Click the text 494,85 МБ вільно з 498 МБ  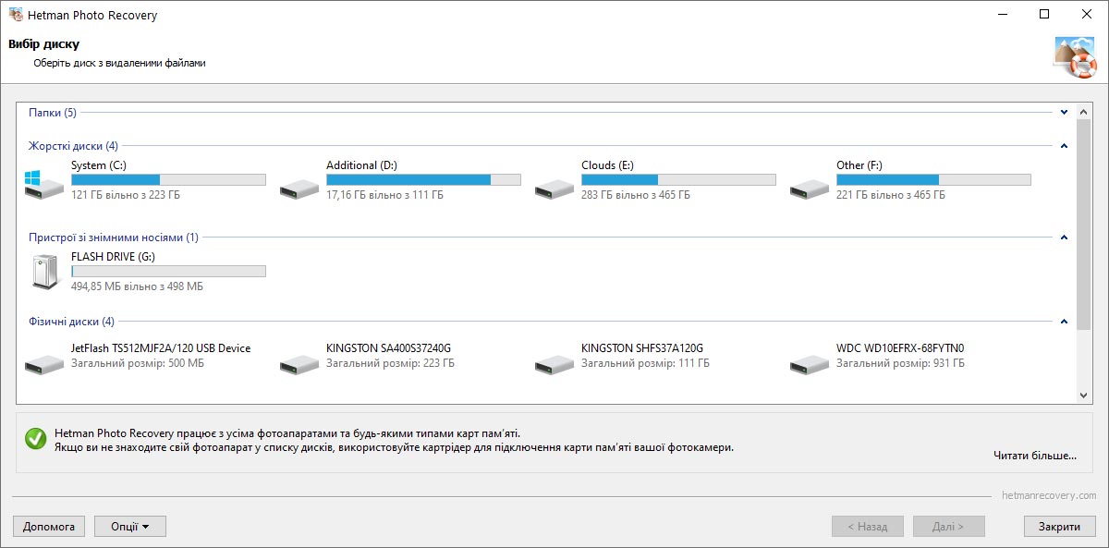point(137,286)
